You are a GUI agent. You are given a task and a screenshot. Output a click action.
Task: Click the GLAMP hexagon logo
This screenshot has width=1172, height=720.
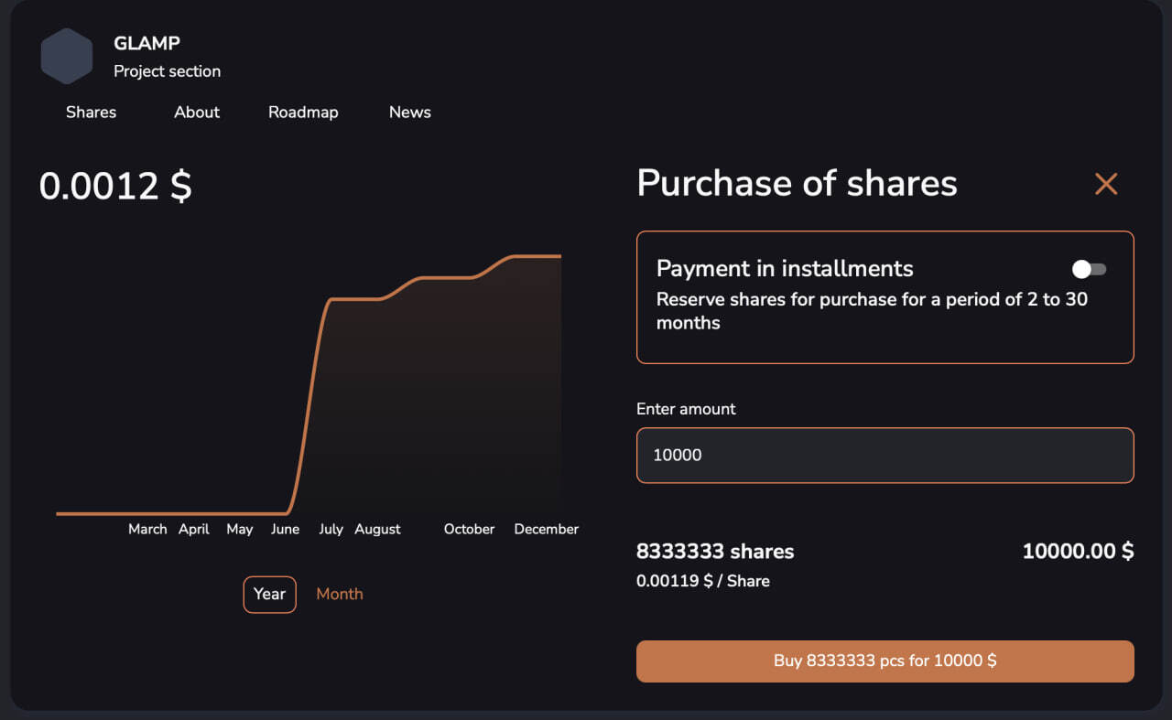point(67,57)
